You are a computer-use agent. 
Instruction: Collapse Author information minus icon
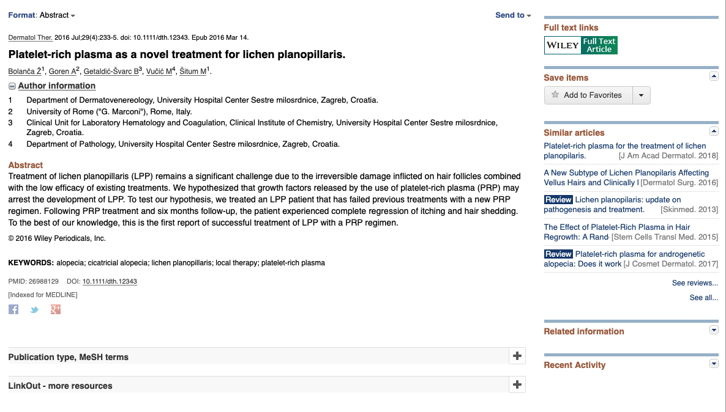12,86
